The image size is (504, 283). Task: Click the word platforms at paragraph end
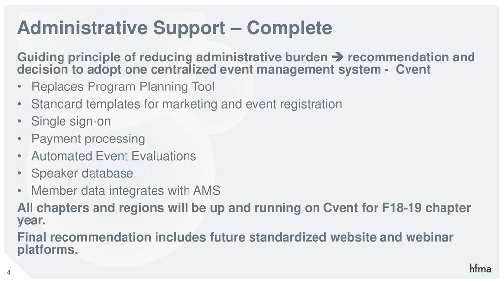click(48, 250)
